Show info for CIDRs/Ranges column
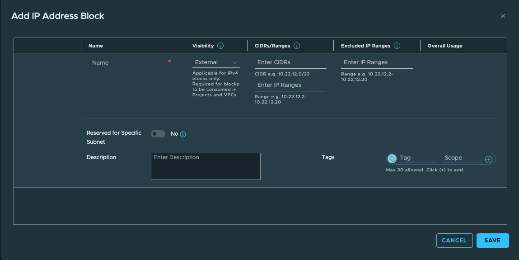Image resolution: width=519 pixels, height=260 pixels. point(297,46)
